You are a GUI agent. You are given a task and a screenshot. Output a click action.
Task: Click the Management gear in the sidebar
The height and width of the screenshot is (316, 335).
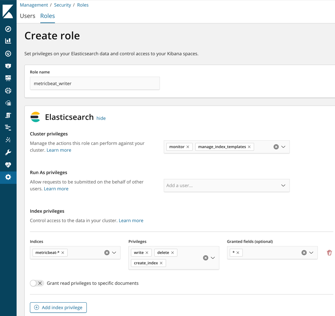8,177
